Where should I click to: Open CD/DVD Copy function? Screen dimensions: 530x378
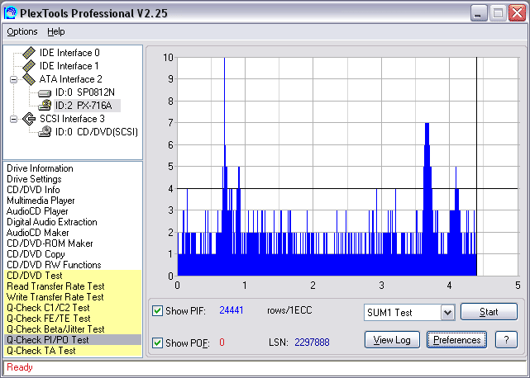36,254
